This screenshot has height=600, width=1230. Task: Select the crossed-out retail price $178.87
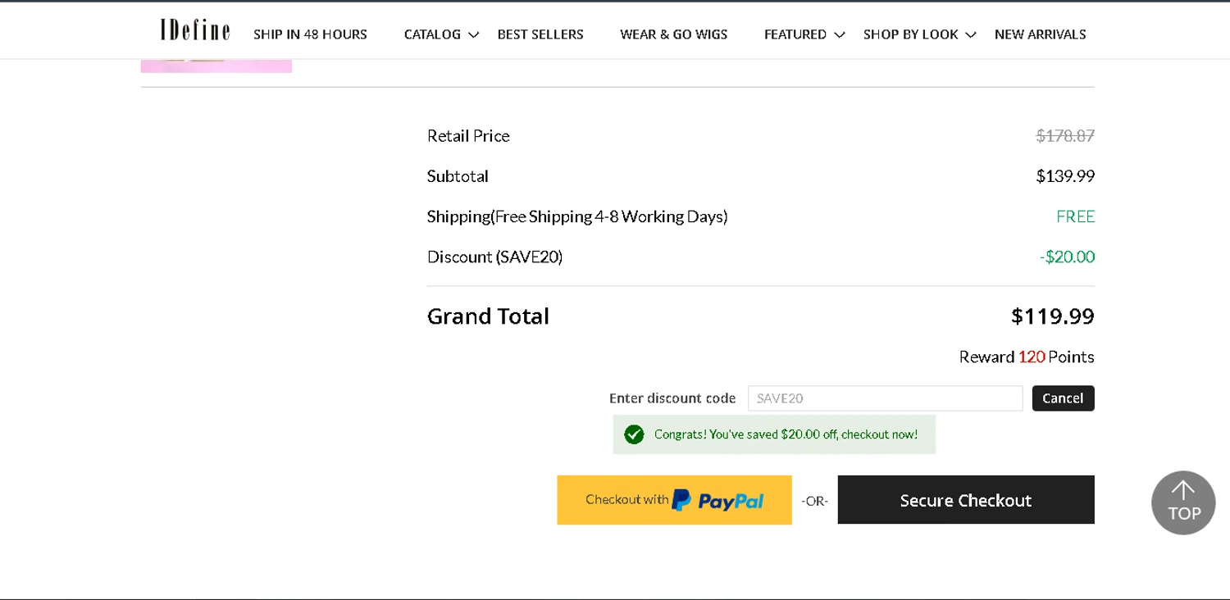(x=1065, y=136)
